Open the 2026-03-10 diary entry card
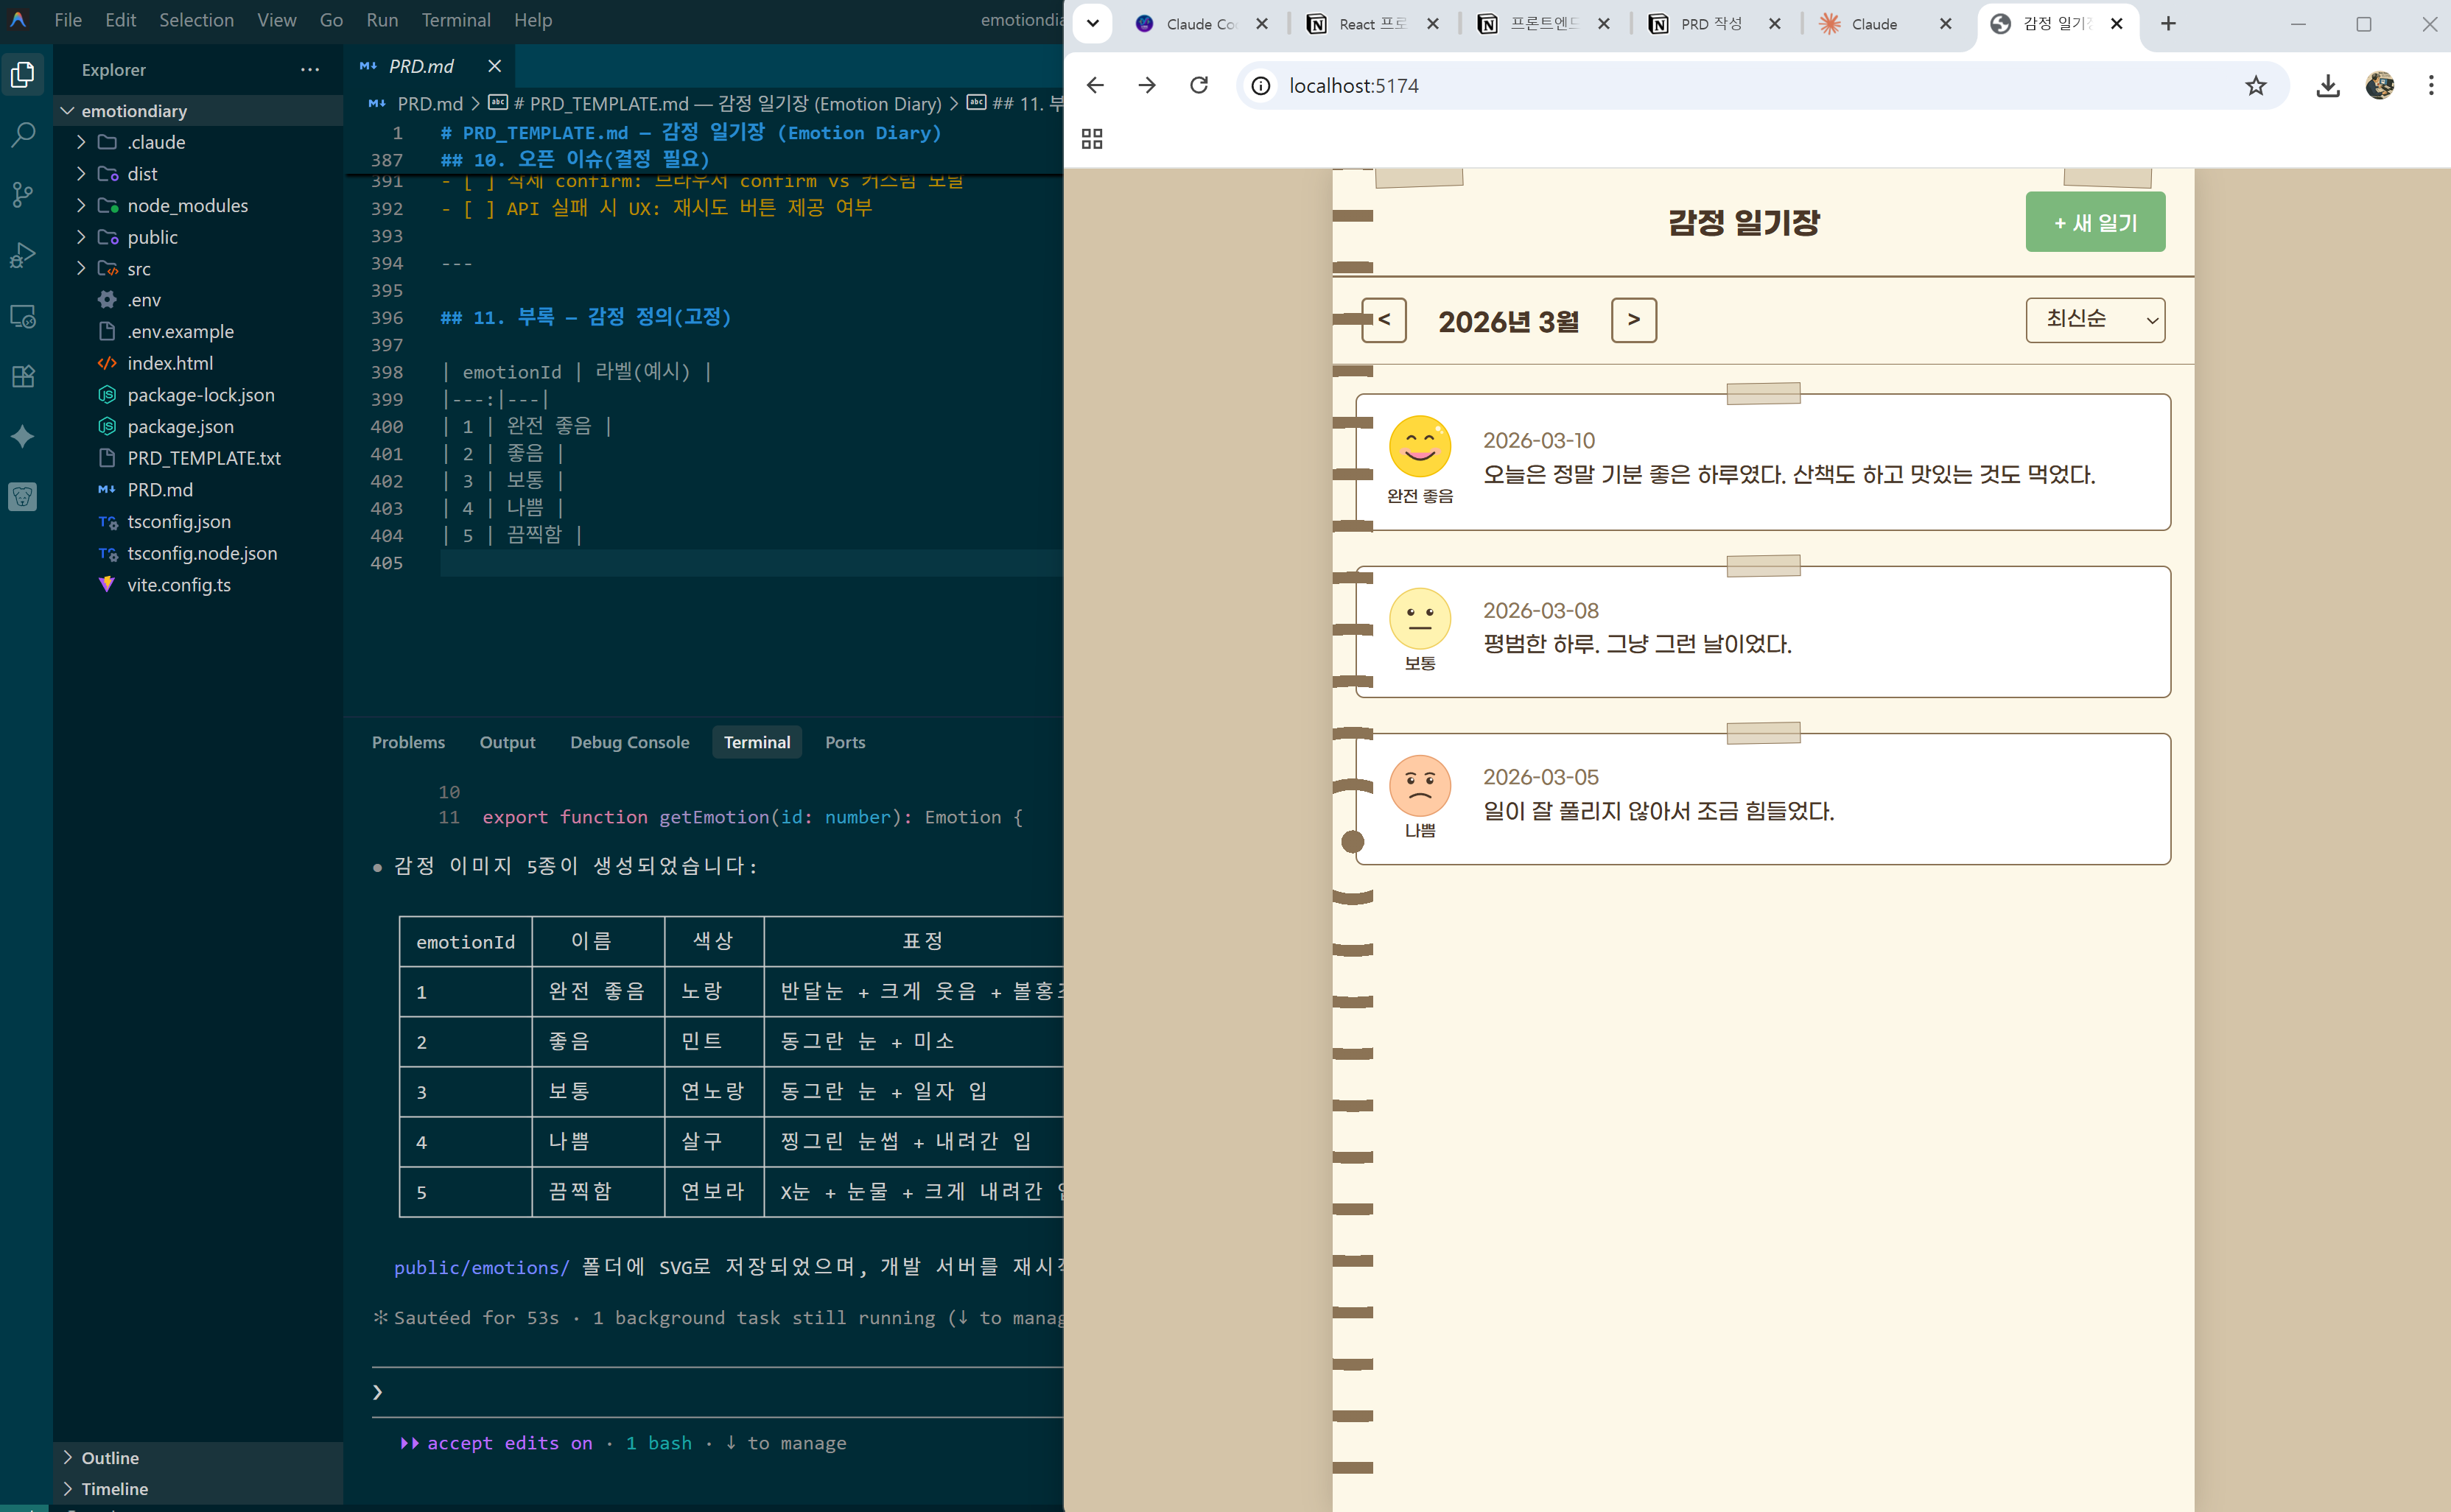Screen dimensions: 2451x1512 point(1762,462)
